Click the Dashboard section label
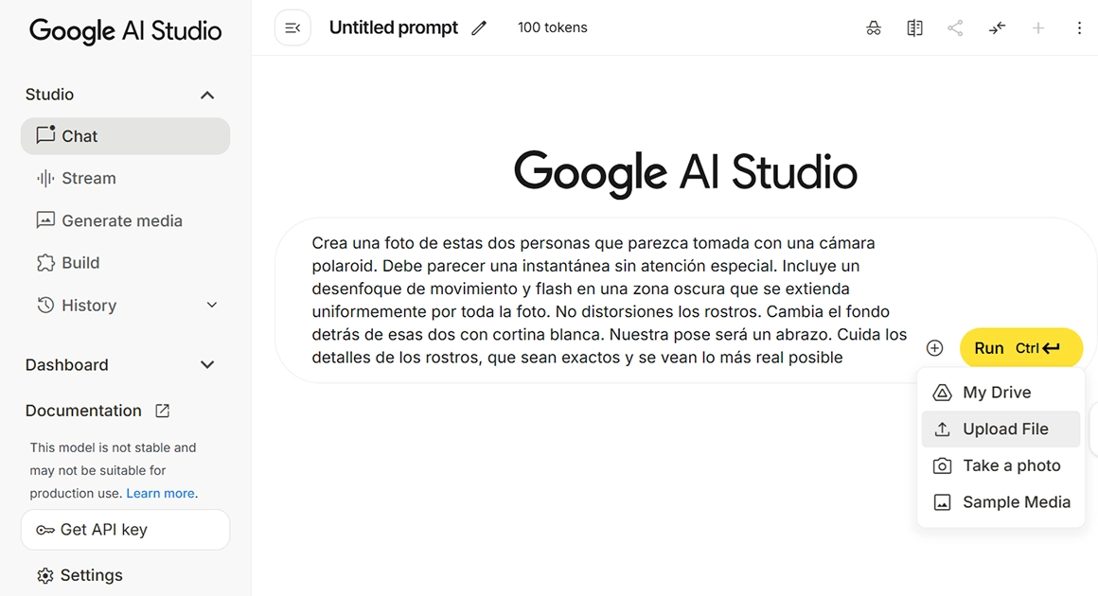1098x596 pixels. (x=66, y=364)
